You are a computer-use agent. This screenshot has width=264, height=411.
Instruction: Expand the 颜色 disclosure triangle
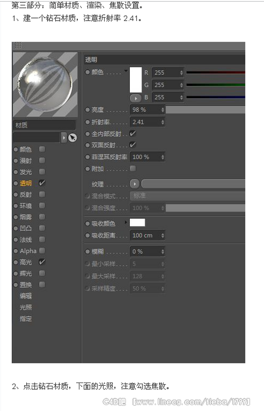pos(126,71)
